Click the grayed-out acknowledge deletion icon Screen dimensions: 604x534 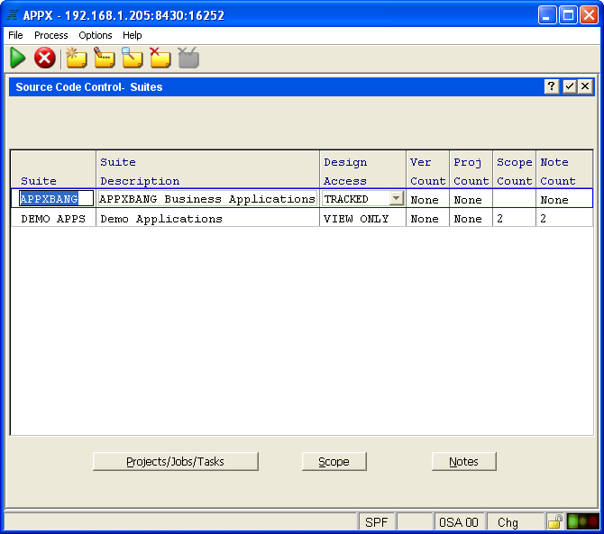[x=188, y=59]
